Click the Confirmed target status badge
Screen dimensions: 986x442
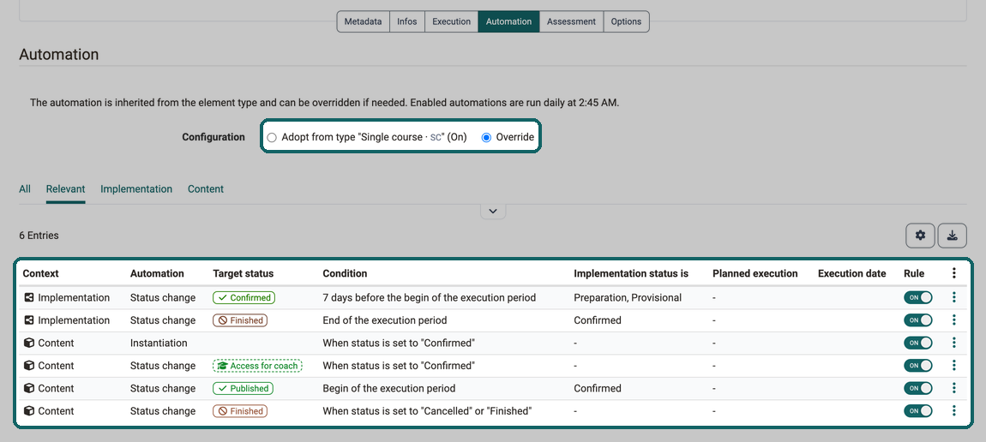coord(244,297)
